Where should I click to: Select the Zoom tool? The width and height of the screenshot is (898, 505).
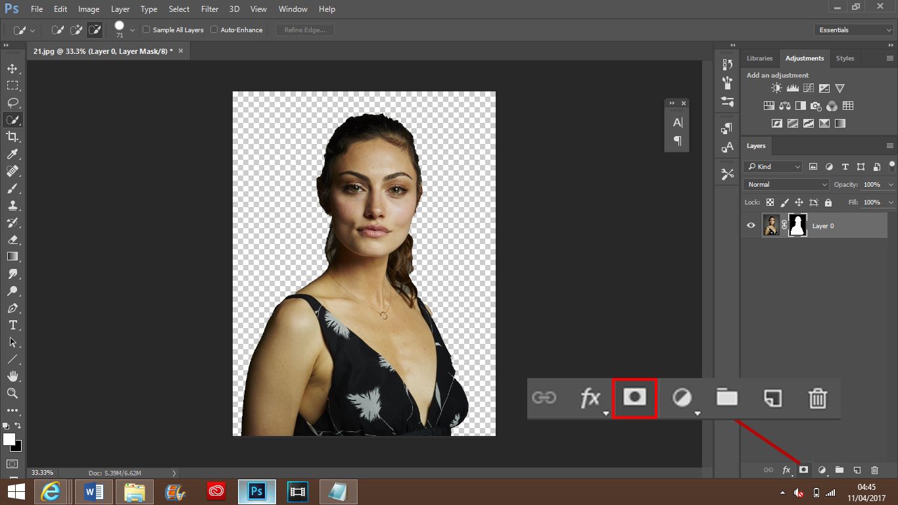point(12,393)
